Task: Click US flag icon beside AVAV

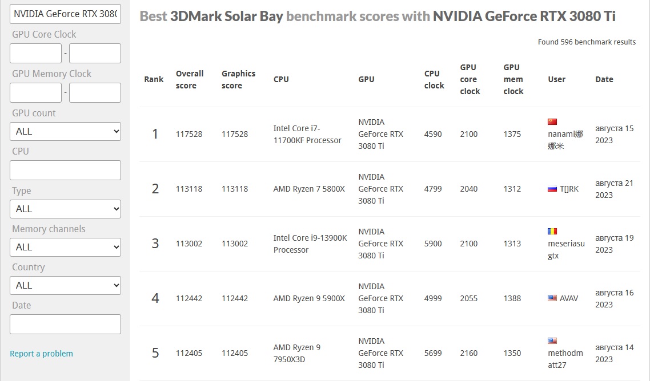Action: click(x=552, y=298)
